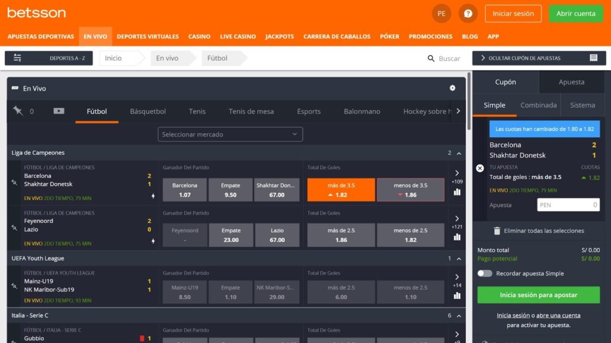Toggle 'más de 3.5' bet selection

pyautogui.click(x=341, y=190)
